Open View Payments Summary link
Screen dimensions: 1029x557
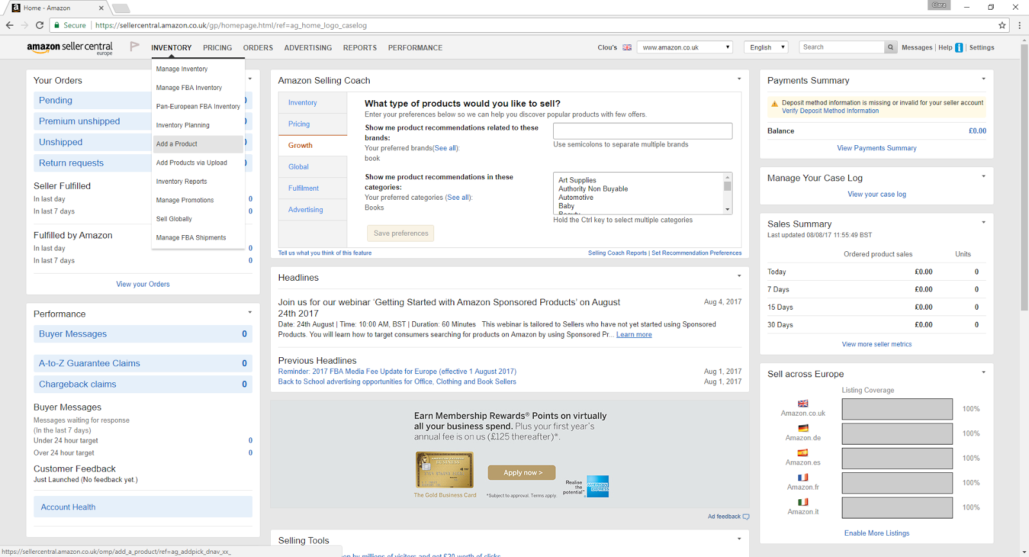(x=877, y=148)
